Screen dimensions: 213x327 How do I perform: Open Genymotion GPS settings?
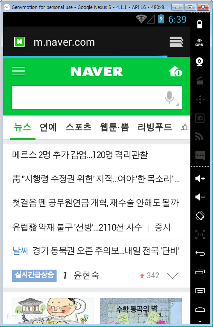tap(199, 43)
